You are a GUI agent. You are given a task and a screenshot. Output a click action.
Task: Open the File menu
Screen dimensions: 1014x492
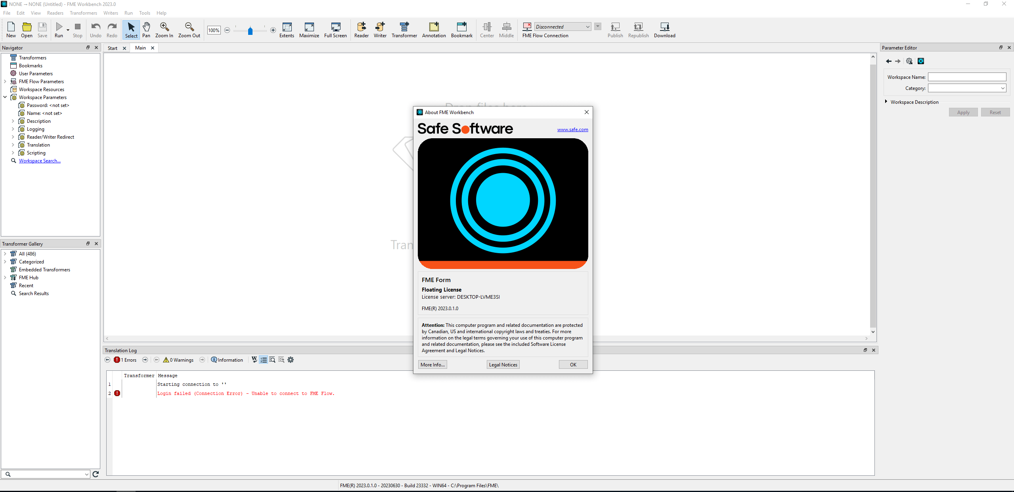7,13
